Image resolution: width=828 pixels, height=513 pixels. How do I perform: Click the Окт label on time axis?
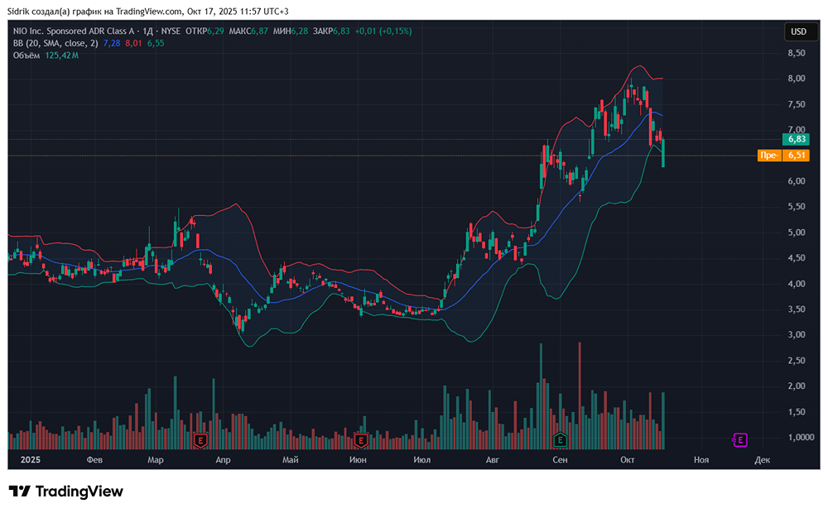point(628,460)
